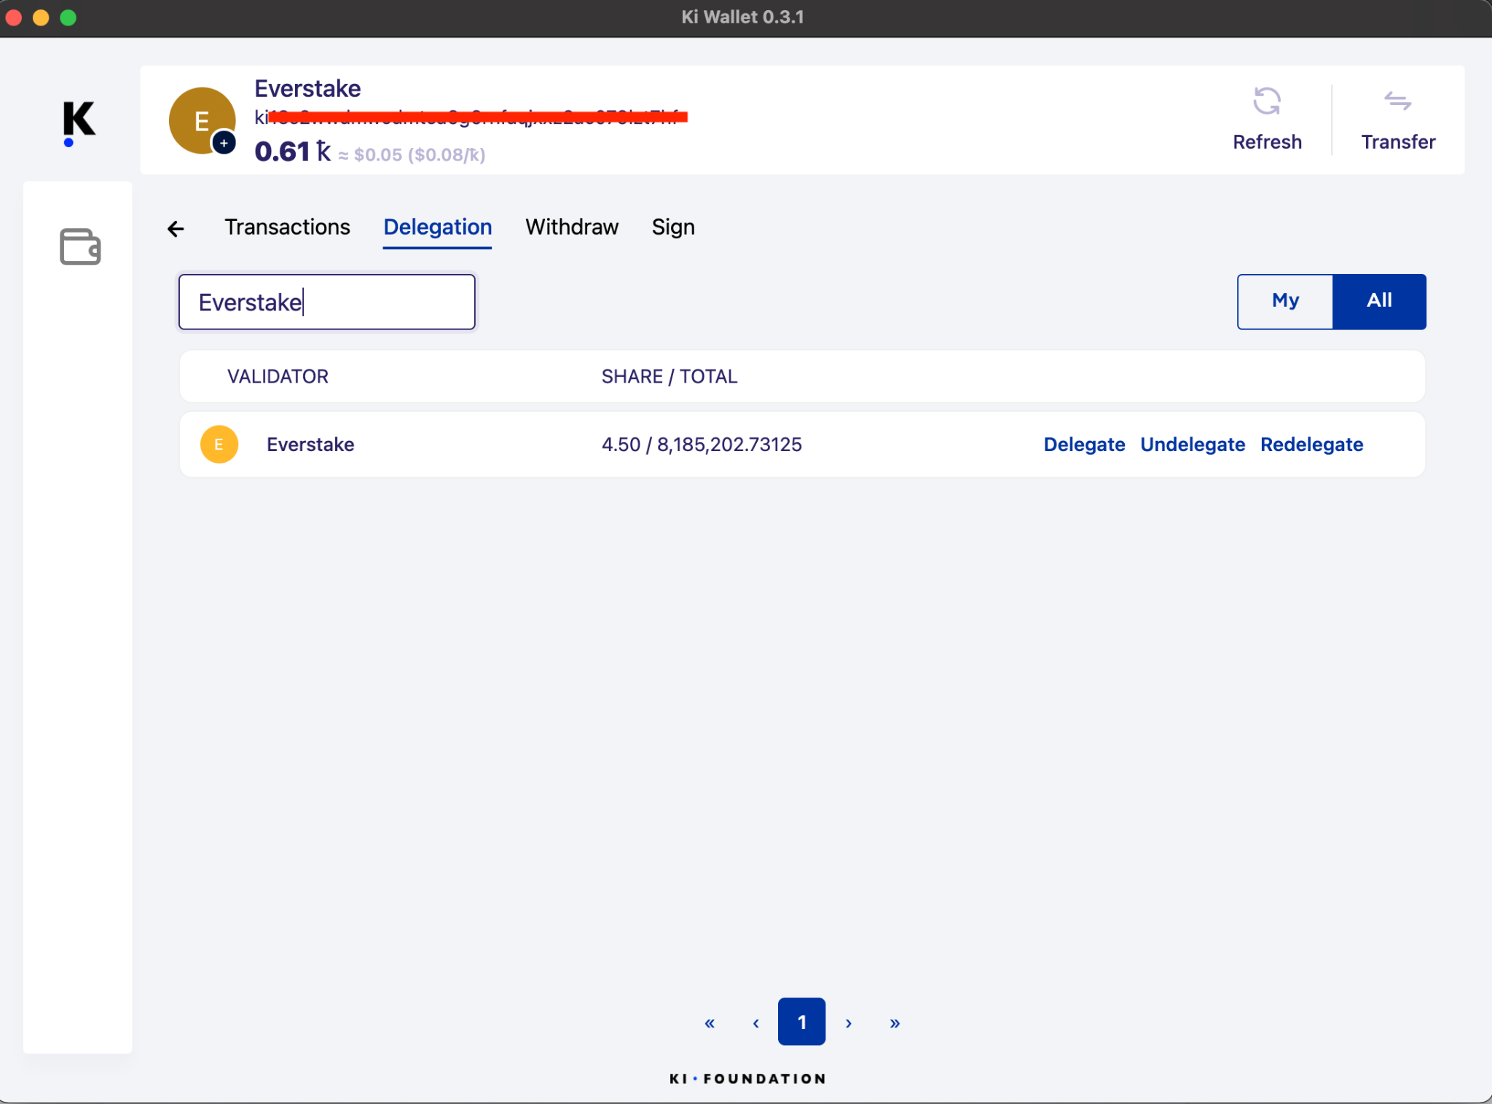Click the KI FOUNDATION footer text
The width and height of the screenshot is (1492, 1104).
click(x=747, y=1078)
